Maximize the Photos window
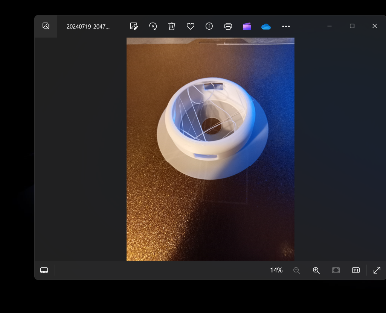The width and height of the screenshot is (386, 313). (x=352, y=26)
